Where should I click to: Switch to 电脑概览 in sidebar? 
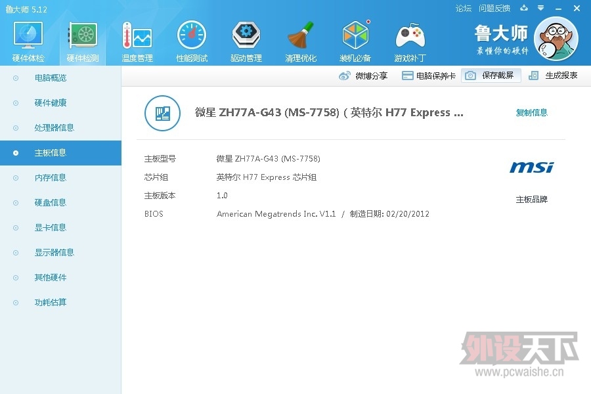pyautogui.click(x=51, y=78)
